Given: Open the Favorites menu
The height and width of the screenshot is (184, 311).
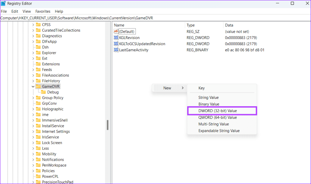Looking at the screenshot, I should tap(43, 11).
